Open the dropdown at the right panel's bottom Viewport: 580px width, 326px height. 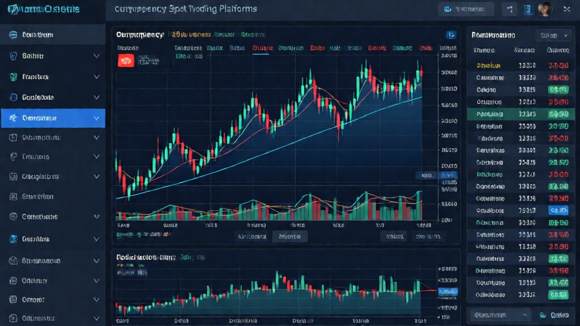[x=500, y=315]
